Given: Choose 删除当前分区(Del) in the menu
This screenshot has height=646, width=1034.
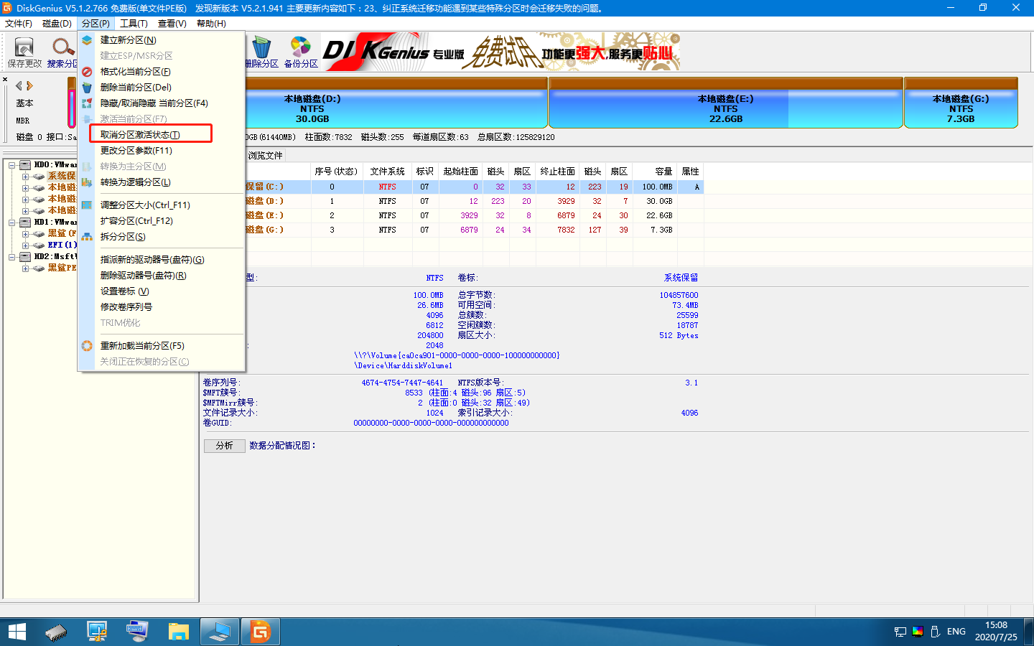Looking at the screenshot, I should 136,88.
